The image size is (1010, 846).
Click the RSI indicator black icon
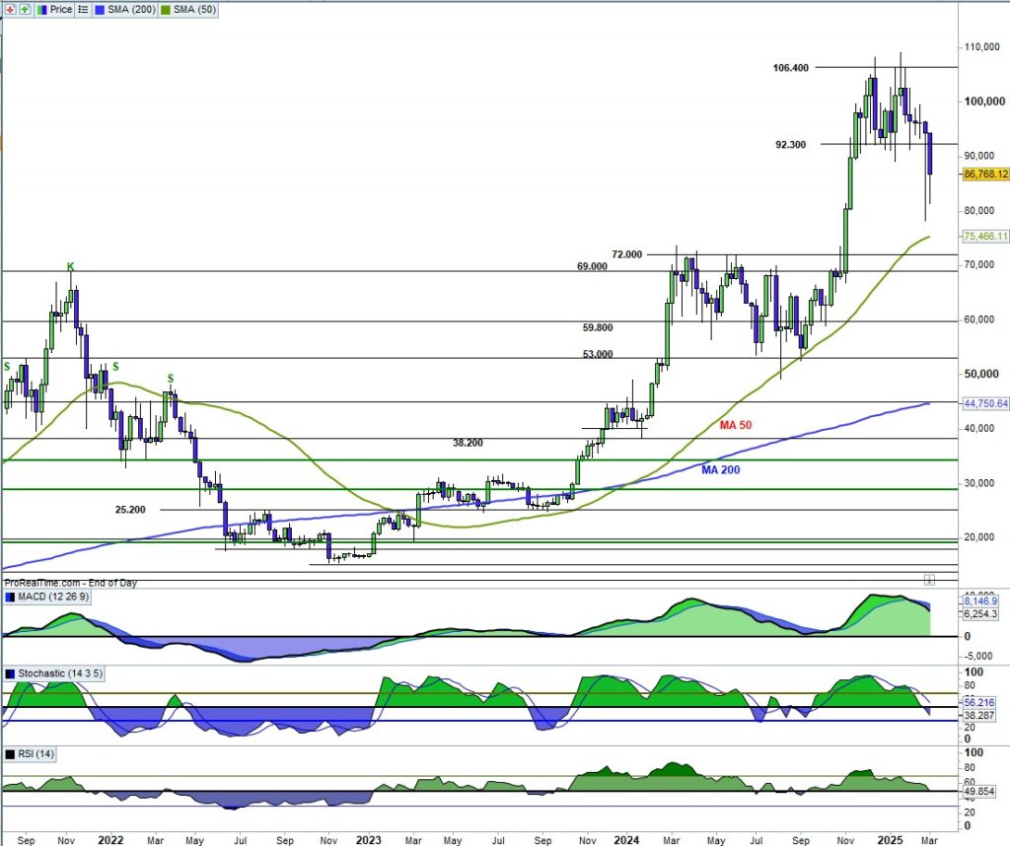11,754
